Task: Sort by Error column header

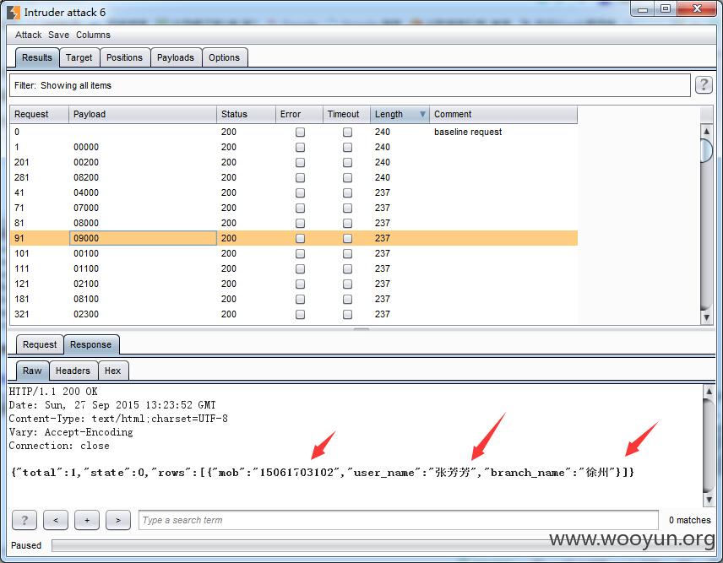Action: 299,114
